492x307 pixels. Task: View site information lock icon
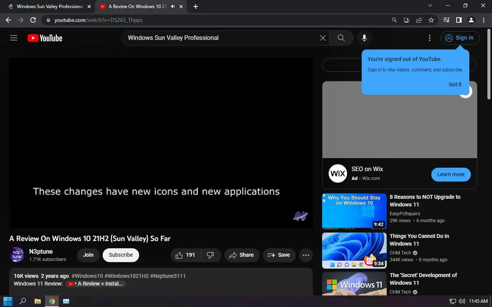(x=48, y=20)
